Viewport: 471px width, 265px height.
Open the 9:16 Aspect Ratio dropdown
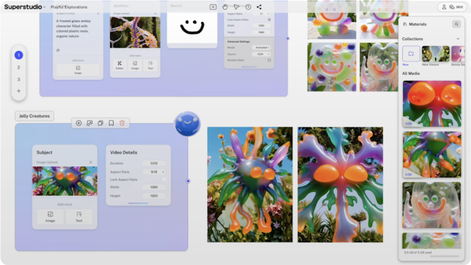(x=154, y=172)
